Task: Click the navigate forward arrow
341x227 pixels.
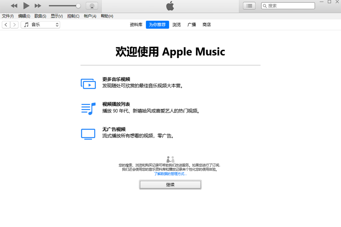Action: coord(14,25)
